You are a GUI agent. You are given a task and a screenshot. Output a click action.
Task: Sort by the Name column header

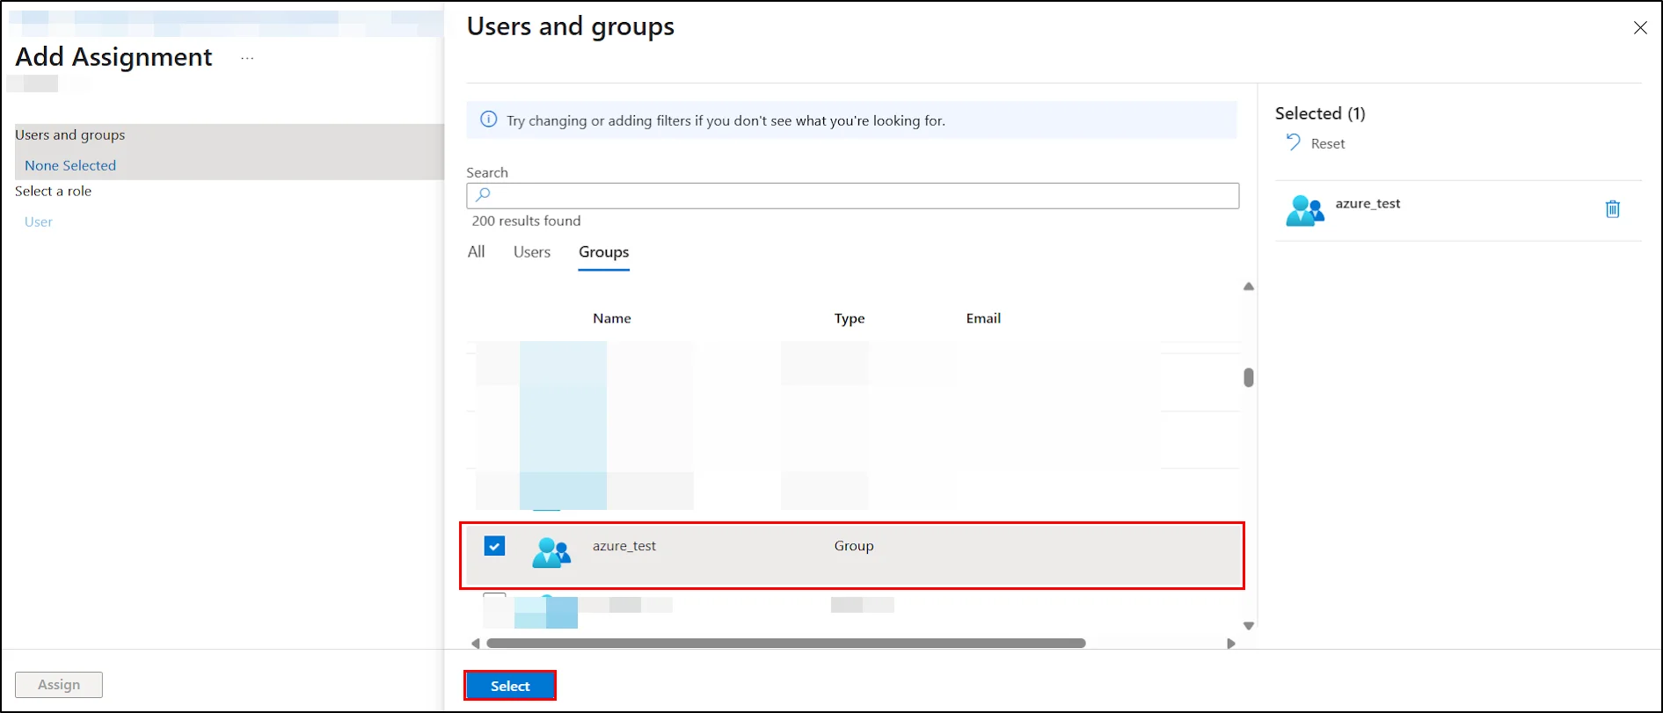[612, 318]
